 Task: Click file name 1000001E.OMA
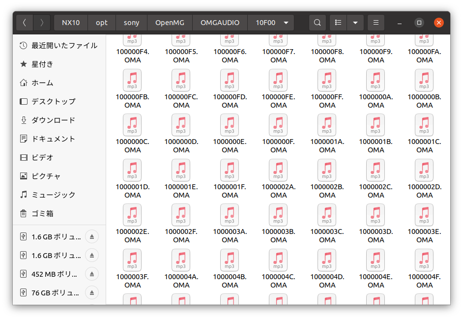(181, 191)
